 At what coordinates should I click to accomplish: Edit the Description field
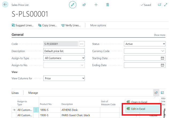(64, 51)
